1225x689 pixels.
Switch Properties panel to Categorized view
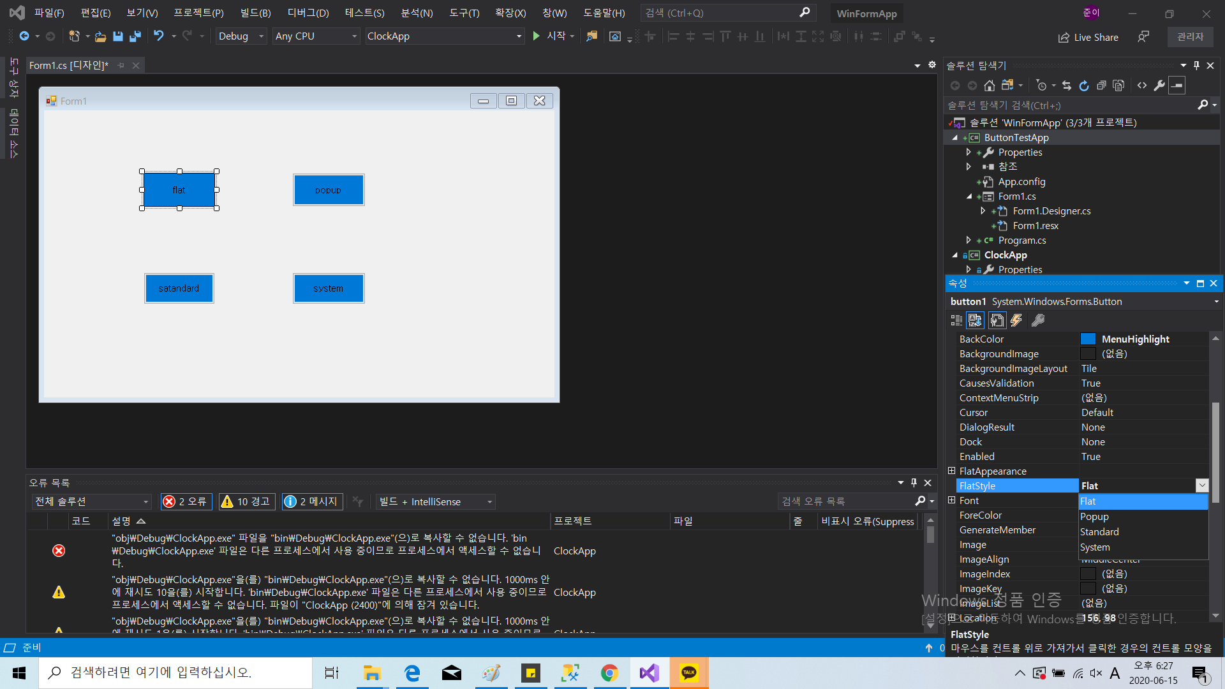click(956, 320)
